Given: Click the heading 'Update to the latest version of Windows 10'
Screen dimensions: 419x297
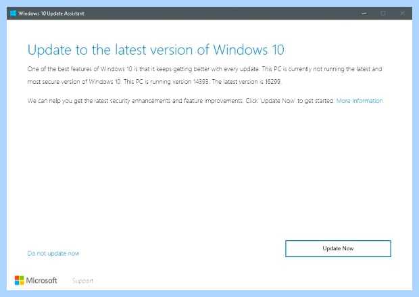Looking at the screenshot, I should [156, 50].
